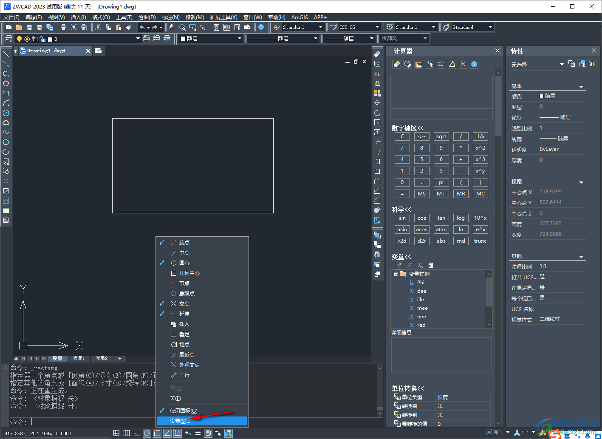
Task: Select the Mirror tool in modify toolbar
Action: coord(377,74)
